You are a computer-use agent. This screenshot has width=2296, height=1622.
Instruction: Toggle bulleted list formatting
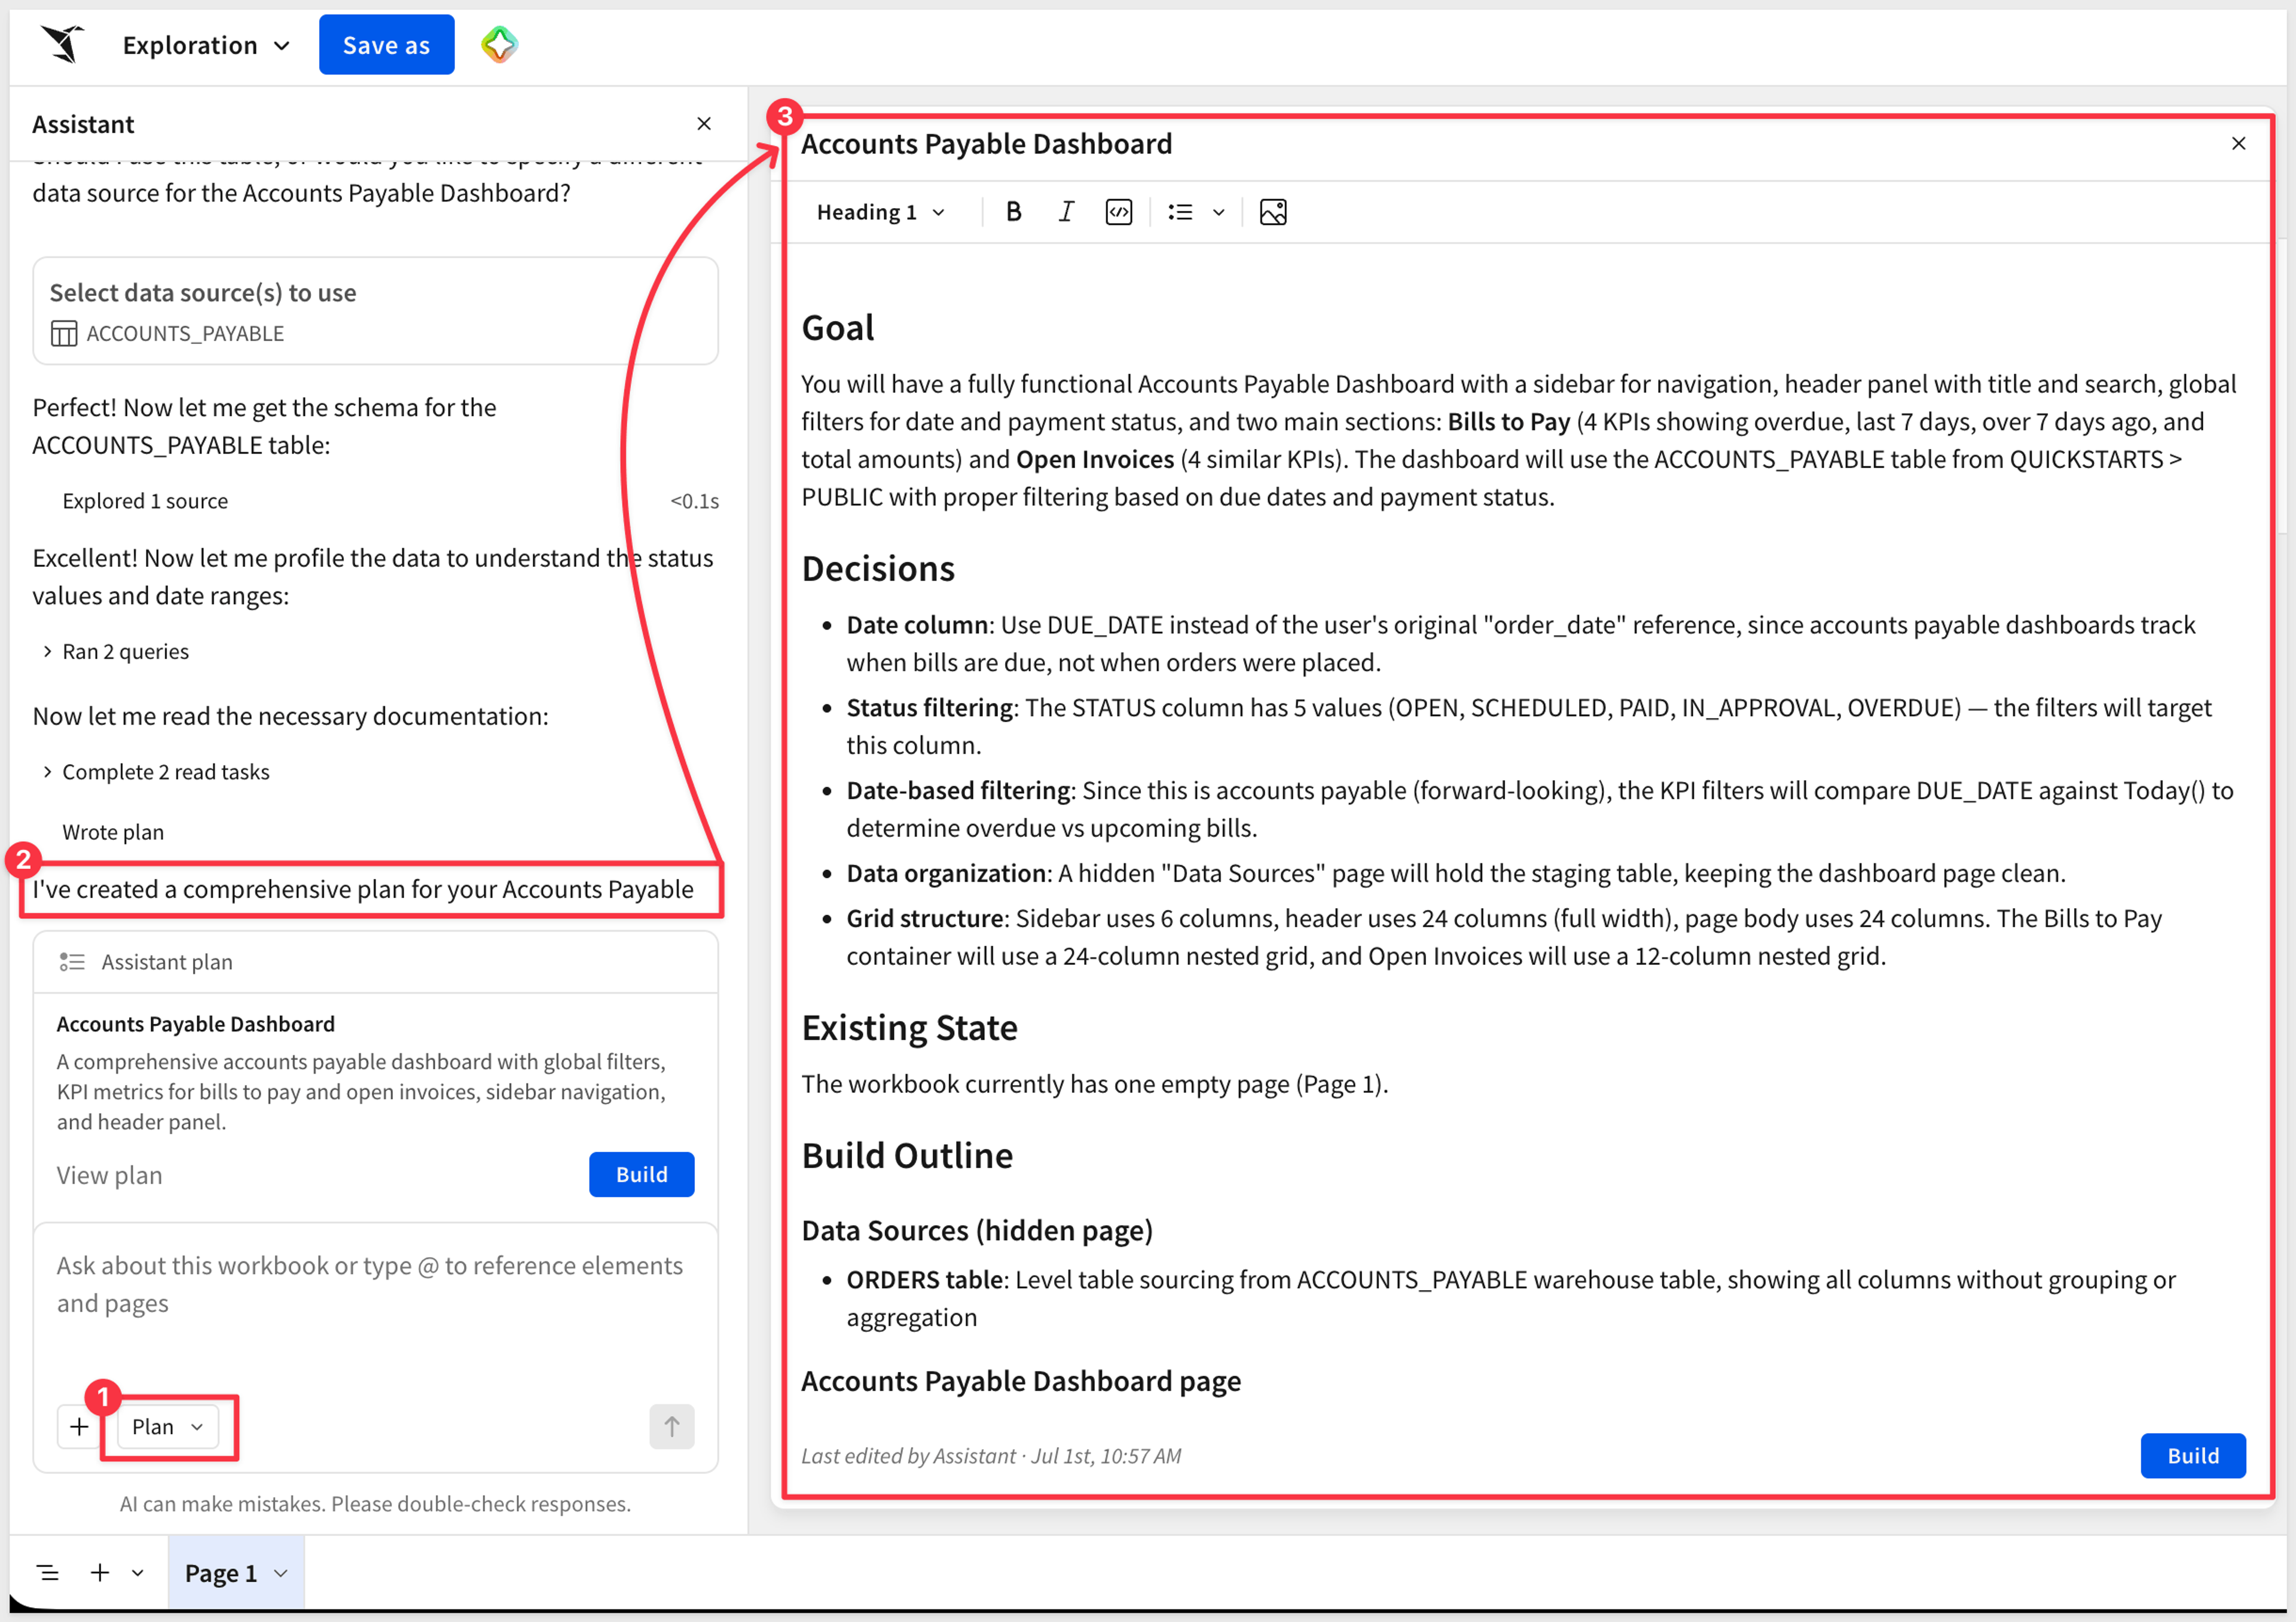[1180, 212]
